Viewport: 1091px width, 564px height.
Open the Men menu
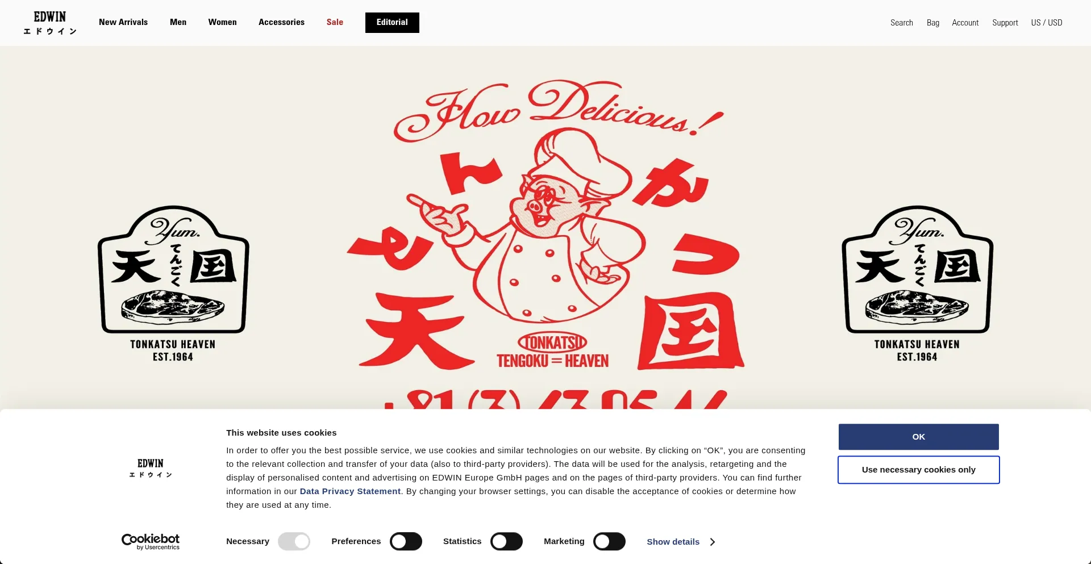178,22
